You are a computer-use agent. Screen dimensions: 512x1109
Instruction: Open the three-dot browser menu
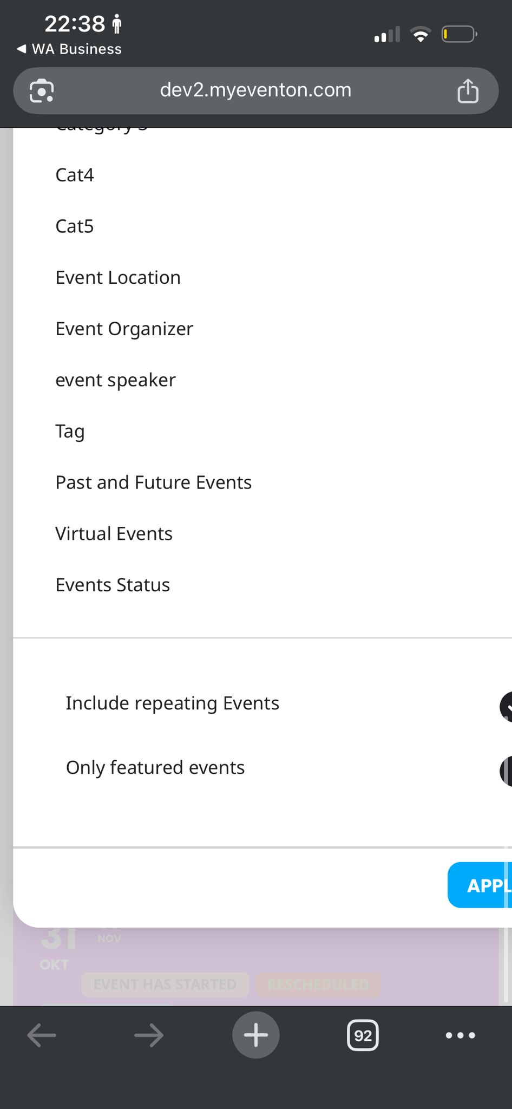pyautogui.click(x=460, y=1035)
